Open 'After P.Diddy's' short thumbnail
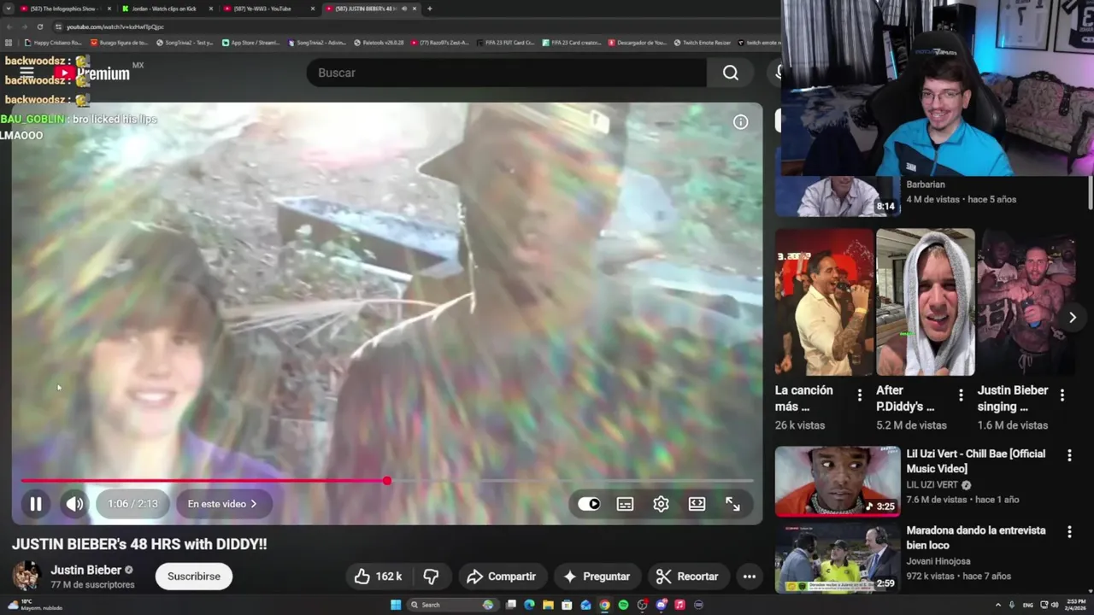 926,302
